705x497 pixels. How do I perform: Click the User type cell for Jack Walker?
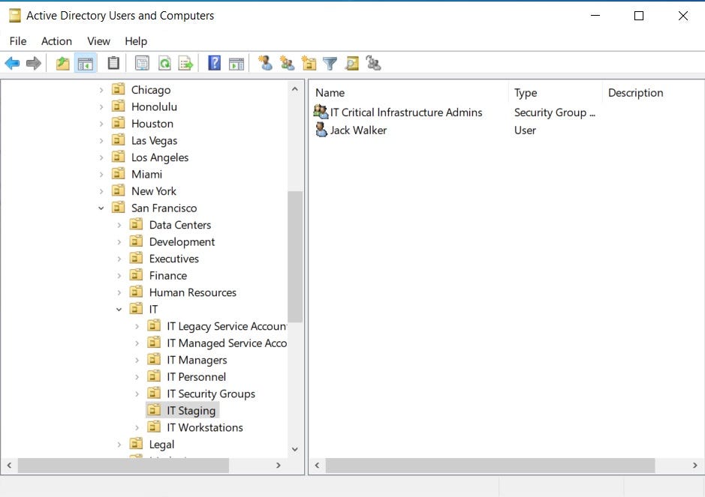(525, 130)
